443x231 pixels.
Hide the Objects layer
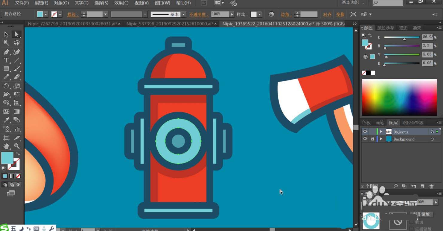tap(365, 132)
